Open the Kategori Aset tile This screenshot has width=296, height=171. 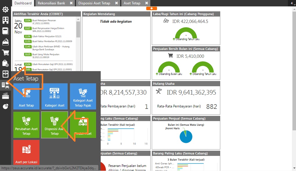click(x=55, y=96)
